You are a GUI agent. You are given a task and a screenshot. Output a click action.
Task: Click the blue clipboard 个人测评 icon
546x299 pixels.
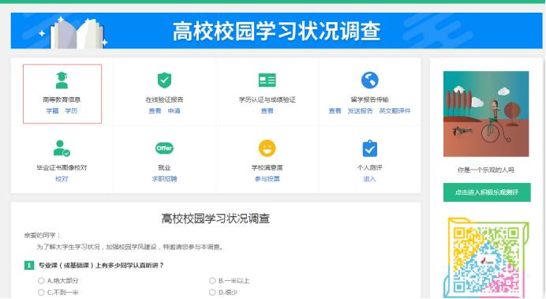[369, 148]
